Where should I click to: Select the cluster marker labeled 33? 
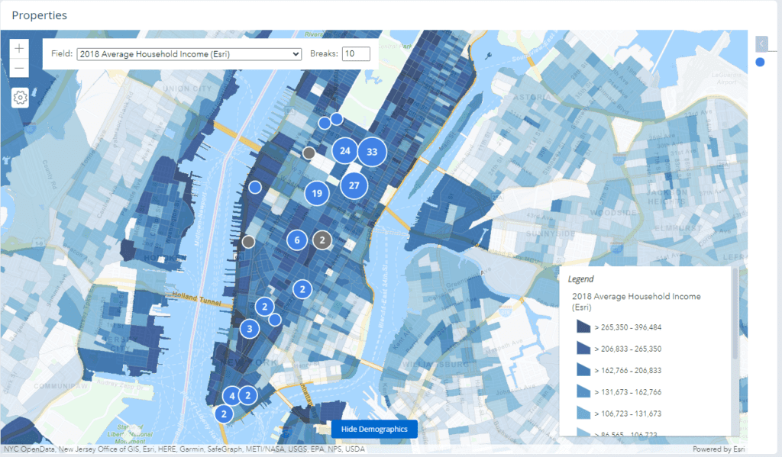pyautogui.click(x=372, y=152)
